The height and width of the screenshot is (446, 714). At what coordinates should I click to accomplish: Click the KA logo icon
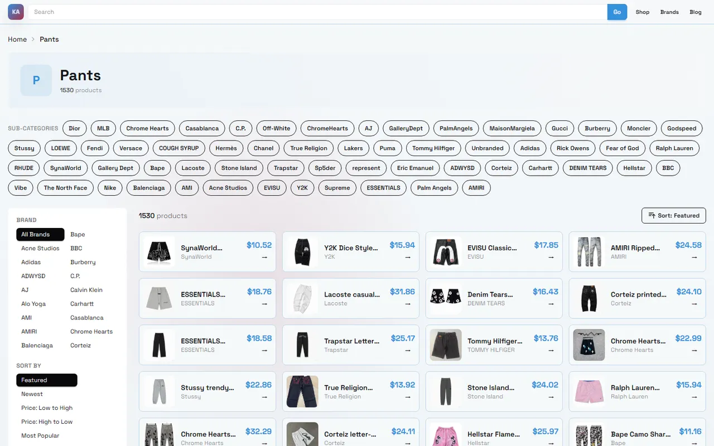(x=16, y=12)
